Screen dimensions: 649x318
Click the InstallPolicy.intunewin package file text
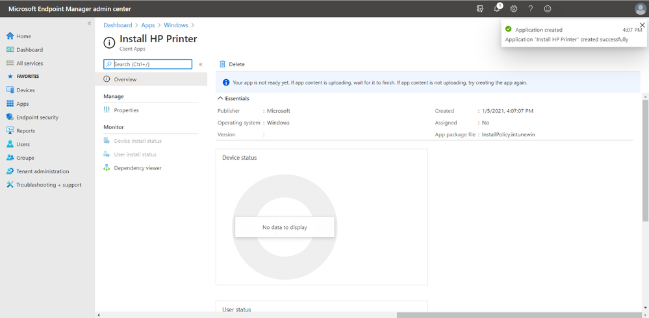click(x=509, y=134)
